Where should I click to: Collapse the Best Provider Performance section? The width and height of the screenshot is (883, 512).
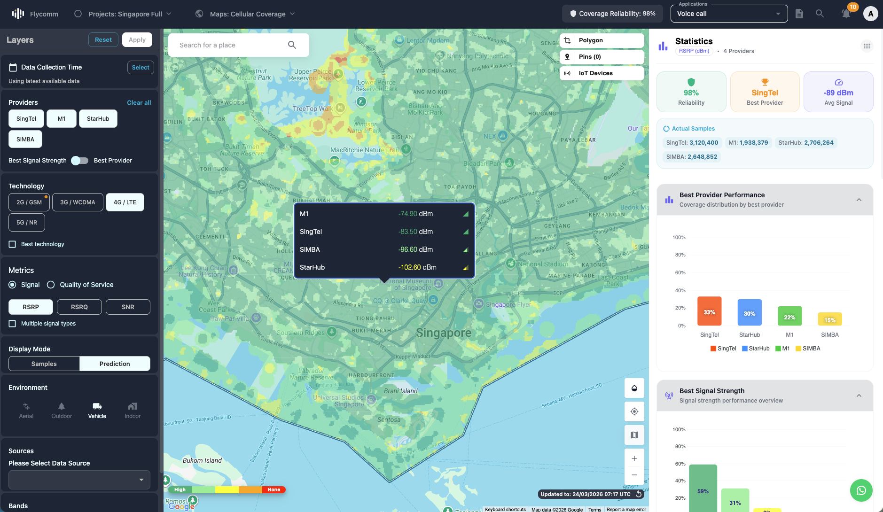[x=858, y=200]
